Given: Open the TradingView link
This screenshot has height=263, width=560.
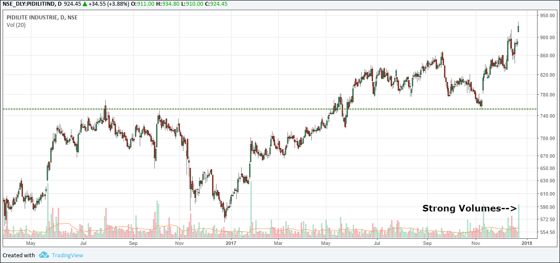Looking at the screenshot, I should click(67, 255).
